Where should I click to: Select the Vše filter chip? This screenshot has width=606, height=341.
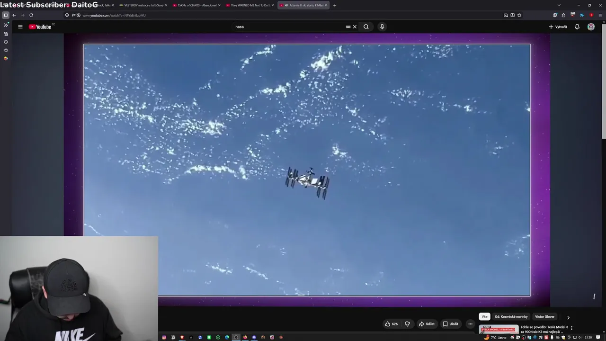click(484, 317)
